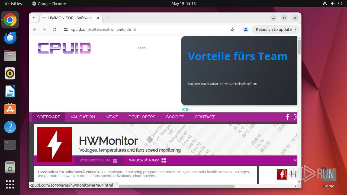Screen dimensions: 347x195
Task: Close the HWMONITOR tab
Action: pyautogui.click(x=98, y=18)
